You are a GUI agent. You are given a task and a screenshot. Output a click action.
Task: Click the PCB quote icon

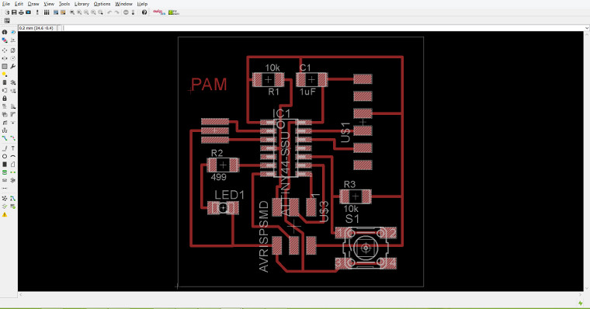pyautogui.click(x=173, y=12)
